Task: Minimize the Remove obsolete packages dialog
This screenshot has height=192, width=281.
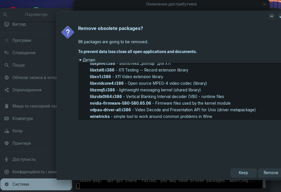Action: coord(271,16)
